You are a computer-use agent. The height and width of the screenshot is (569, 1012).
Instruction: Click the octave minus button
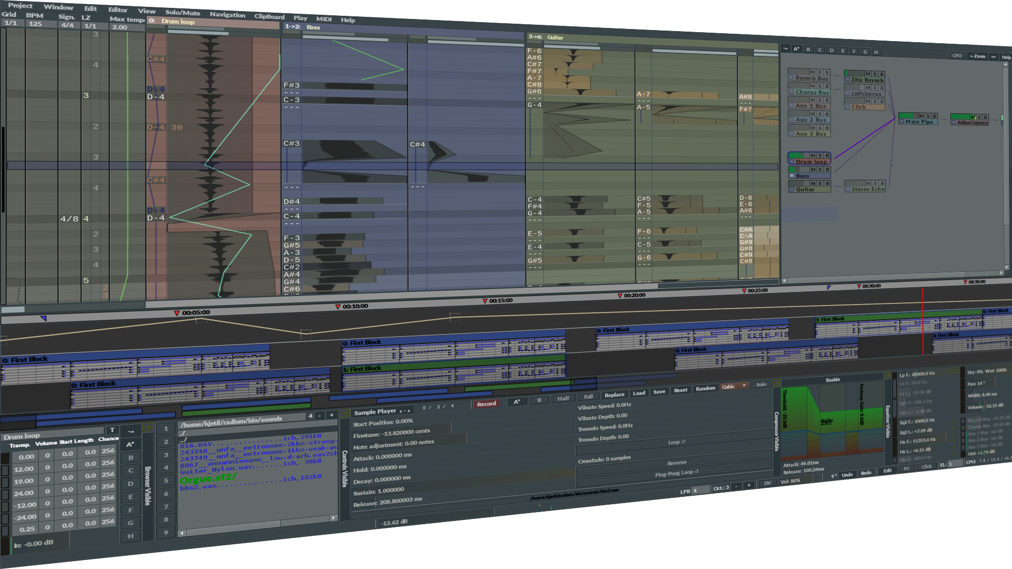[736, 486]
